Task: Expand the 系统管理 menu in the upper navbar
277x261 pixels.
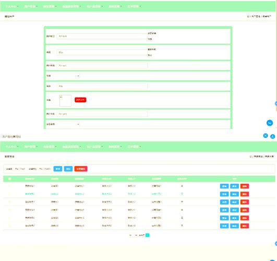Action: pyautogui.click(x=115, y=7)
